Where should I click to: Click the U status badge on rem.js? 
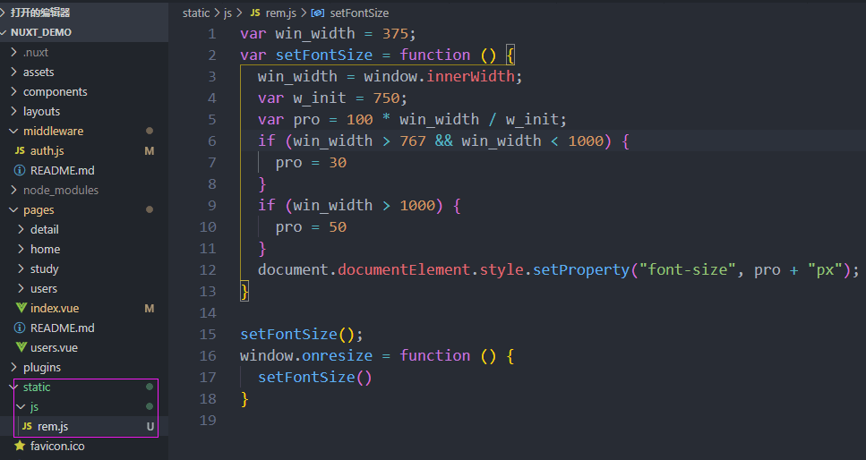[150, 426]
